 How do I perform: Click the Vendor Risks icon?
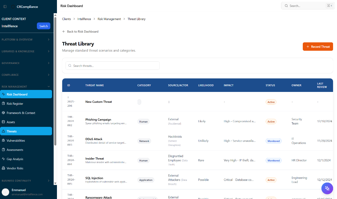4,168
